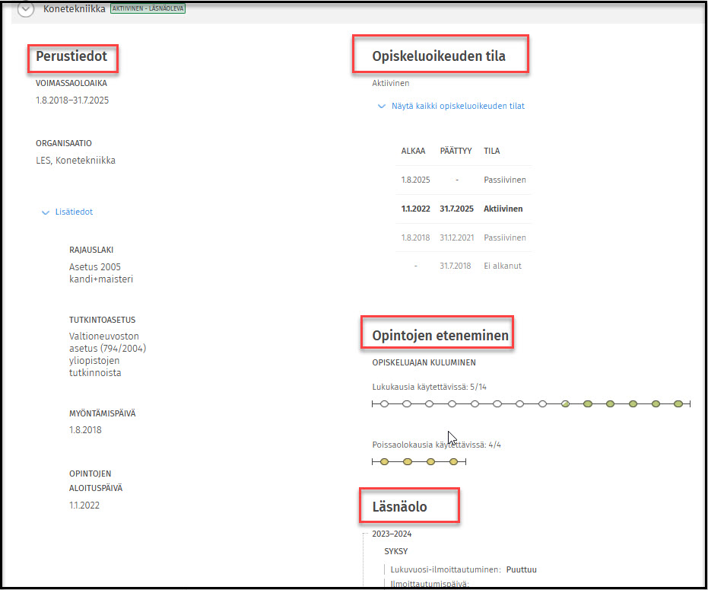Click last dot on Poissaolokausia timeline
This screenshot has height=590, width=708.
[454, 461]
